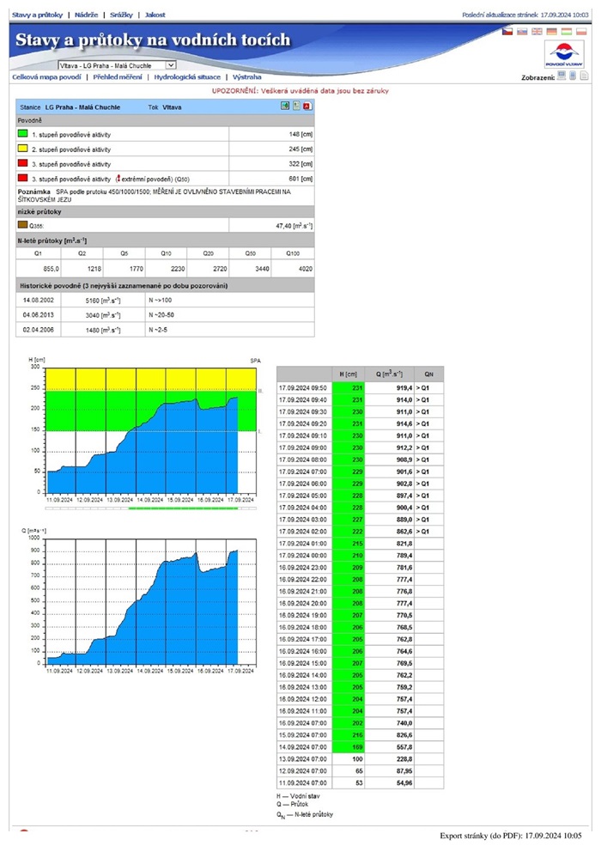The image size is (601, 852).
Task: Switch language via the Hungarian flag icon
Action: click(x=566, y=32)
